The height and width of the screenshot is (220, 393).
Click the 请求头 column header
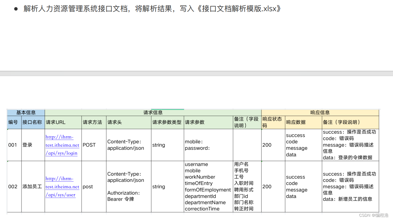pyautogui.click(x=129, y=122)
